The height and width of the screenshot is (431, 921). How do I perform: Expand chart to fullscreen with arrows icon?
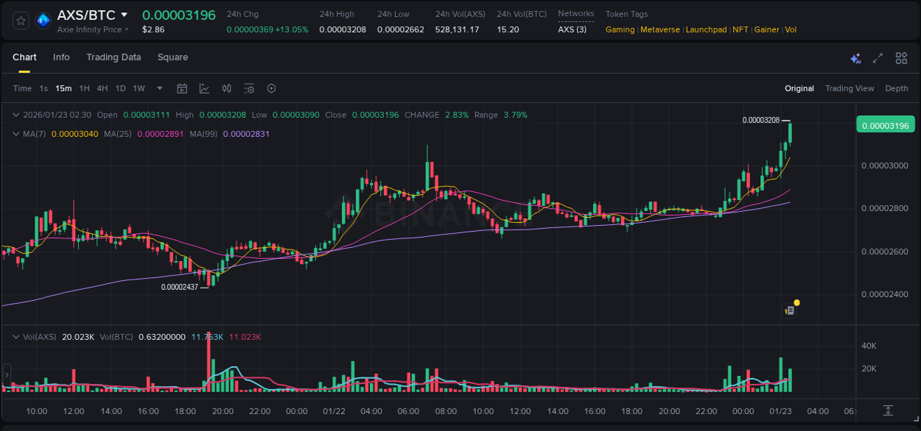[x=878, y=57]
